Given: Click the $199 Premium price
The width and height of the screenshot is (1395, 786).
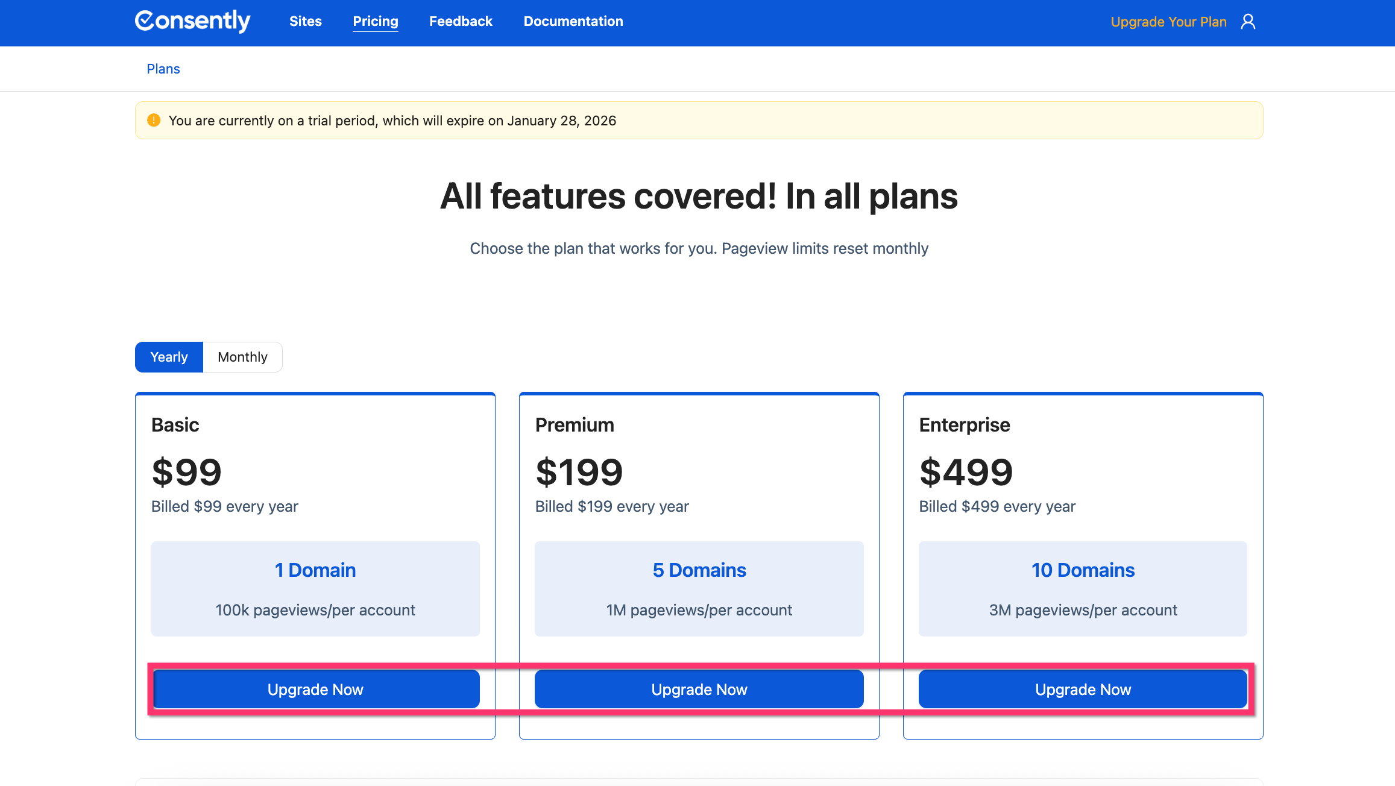Looking at the screenshot, I should click(x=579, y=472).
